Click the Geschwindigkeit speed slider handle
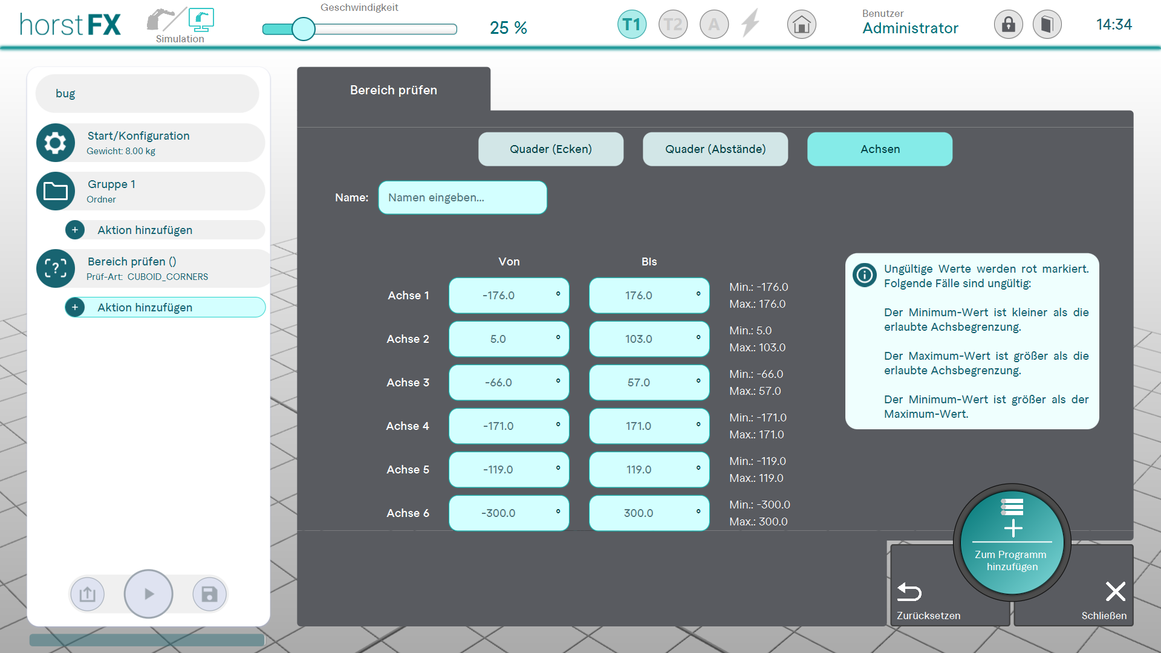1161x653 pixels. pos(303,28)
